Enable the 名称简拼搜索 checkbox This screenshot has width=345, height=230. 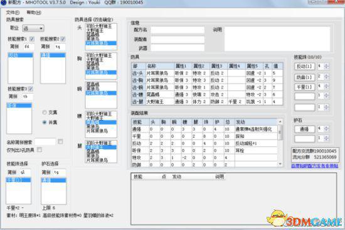[x=60, y=141]
